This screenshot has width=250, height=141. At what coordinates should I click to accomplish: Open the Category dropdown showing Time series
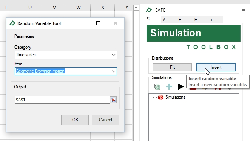point(66,55)
